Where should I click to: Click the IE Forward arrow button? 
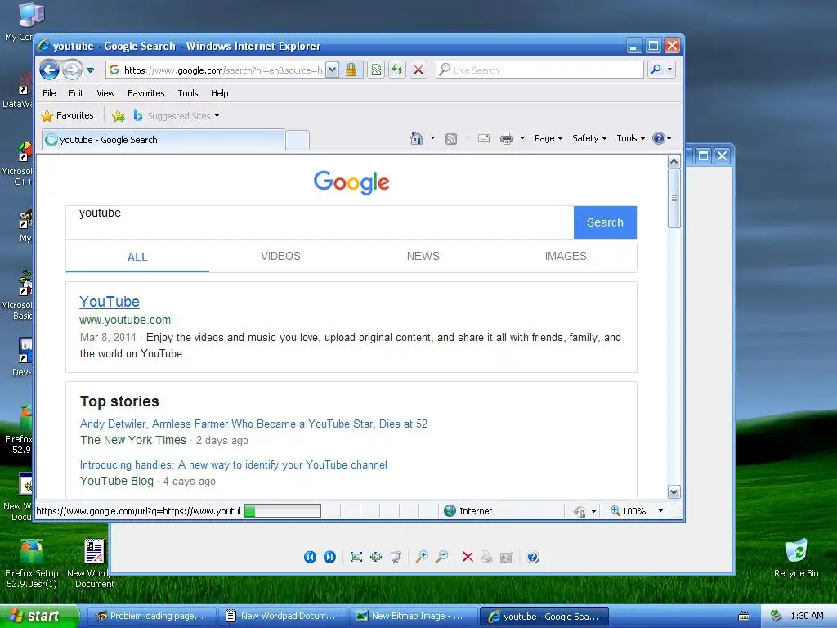[x=72, y=70]
